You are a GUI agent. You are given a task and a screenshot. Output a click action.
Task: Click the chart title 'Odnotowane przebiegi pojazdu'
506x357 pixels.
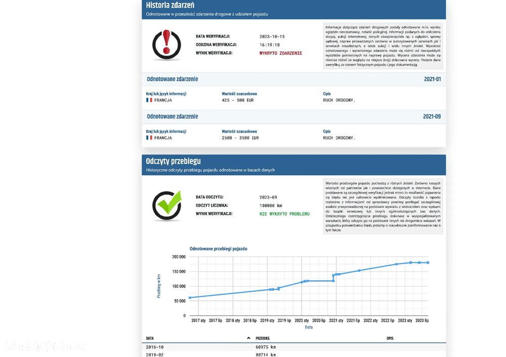[x=219, y=248]
